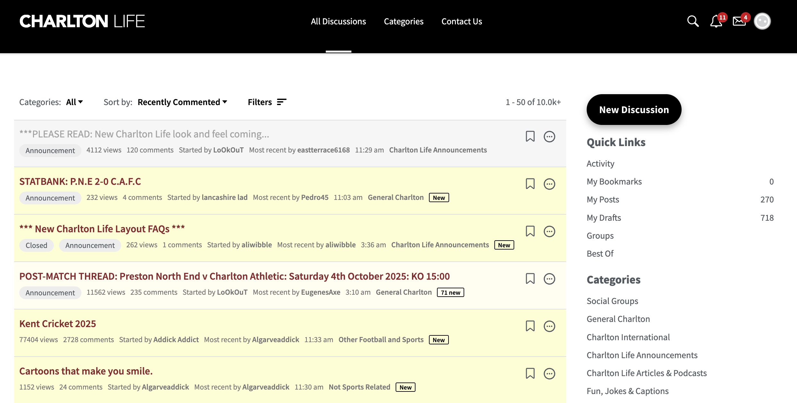
Task: Open My Bookmarks quick link
Action: point(614,182)
